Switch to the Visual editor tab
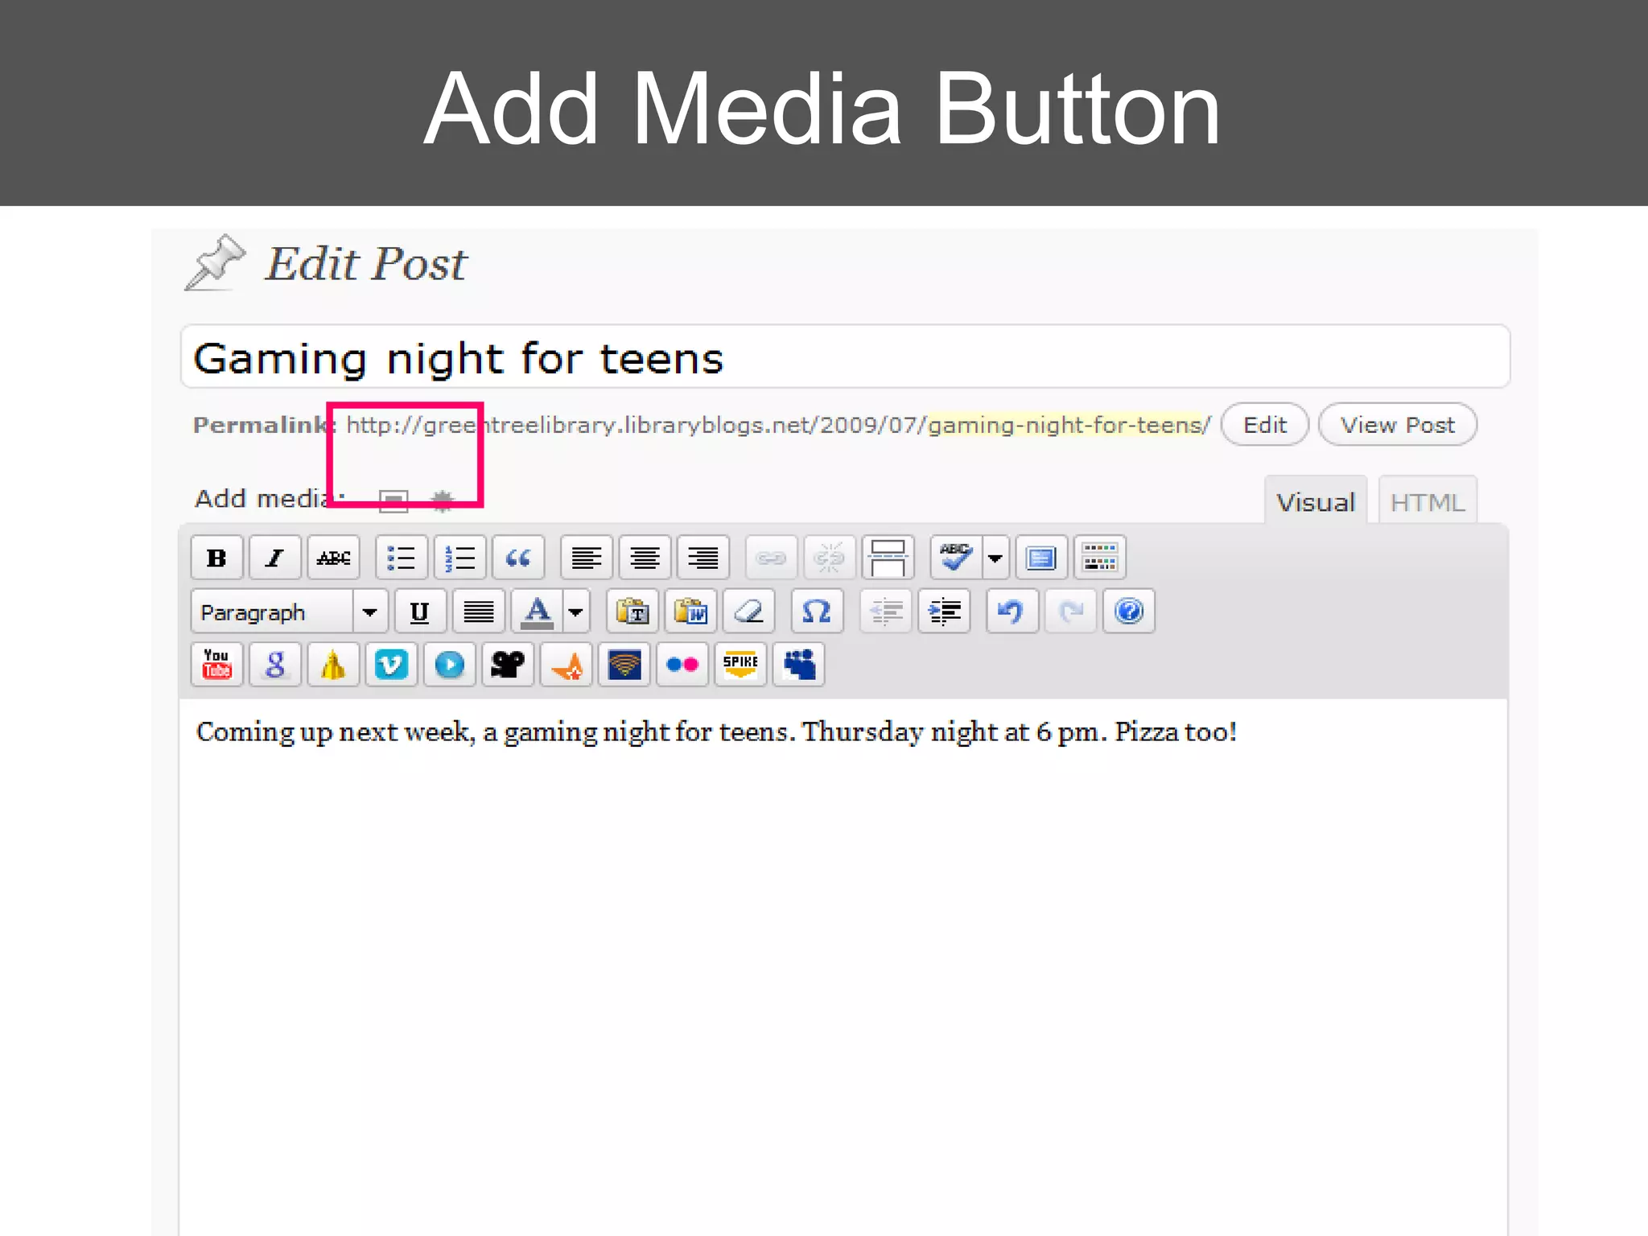The width and height of the screenshot is (1648, 1236). coord(1316,501)
